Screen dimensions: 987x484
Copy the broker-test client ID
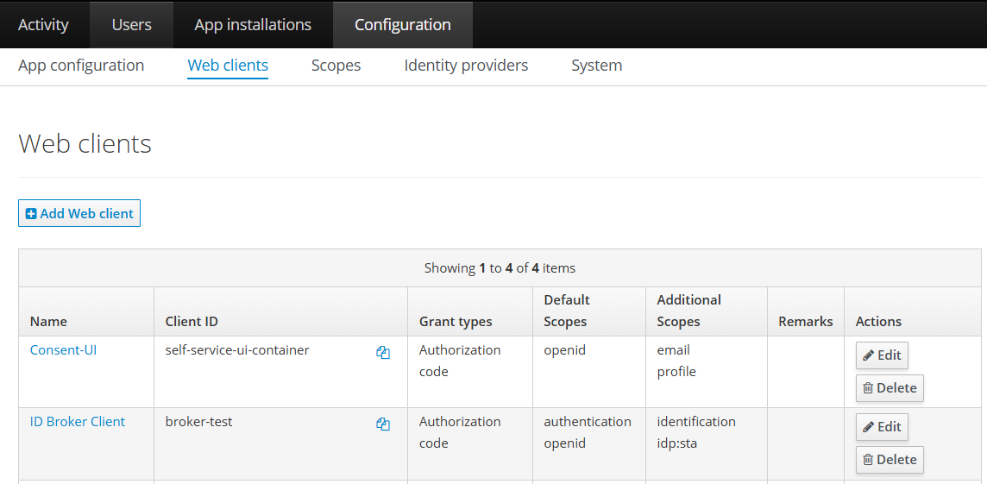pyautogui.click(x=383, y=424)
